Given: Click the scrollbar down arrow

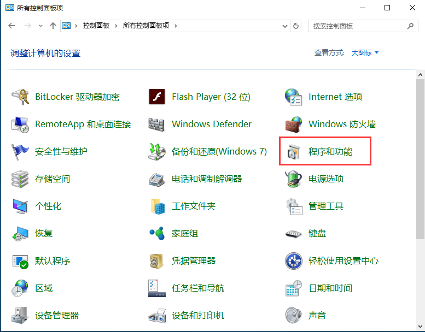Looking at the screenshot, I should [421, 326].
